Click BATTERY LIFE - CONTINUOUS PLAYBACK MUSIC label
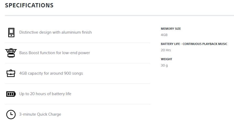234x123 pixels. 194,44
